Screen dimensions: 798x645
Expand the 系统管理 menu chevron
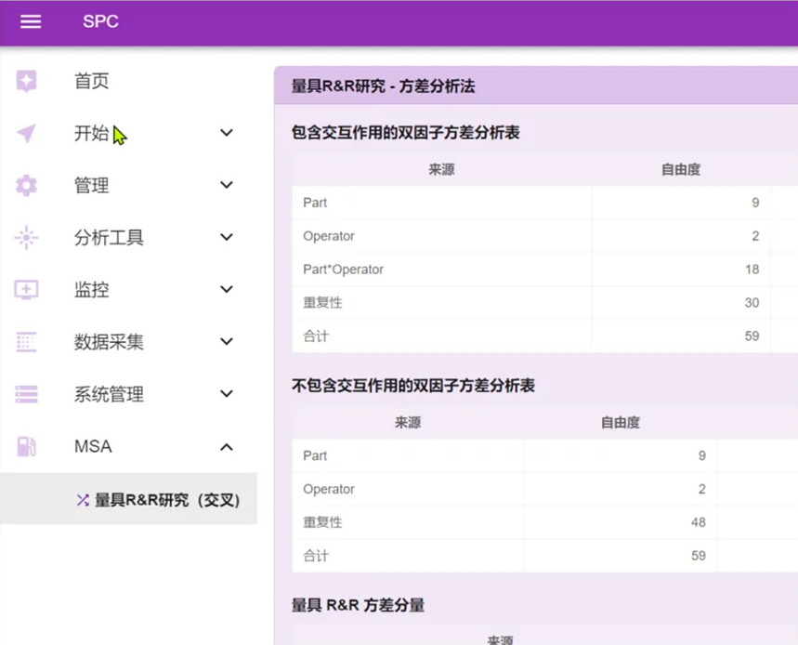coord(227,393)
